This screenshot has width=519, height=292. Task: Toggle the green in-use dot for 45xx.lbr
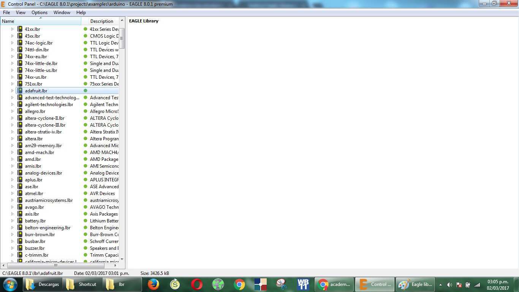85,36
